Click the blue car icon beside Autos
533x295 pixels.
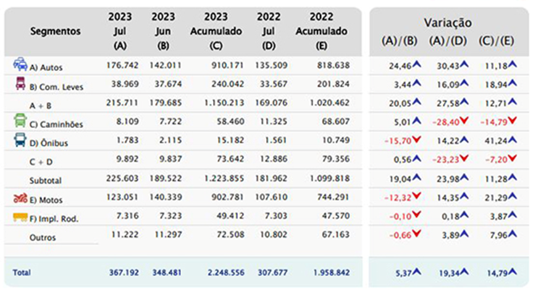tap(20, 64)
